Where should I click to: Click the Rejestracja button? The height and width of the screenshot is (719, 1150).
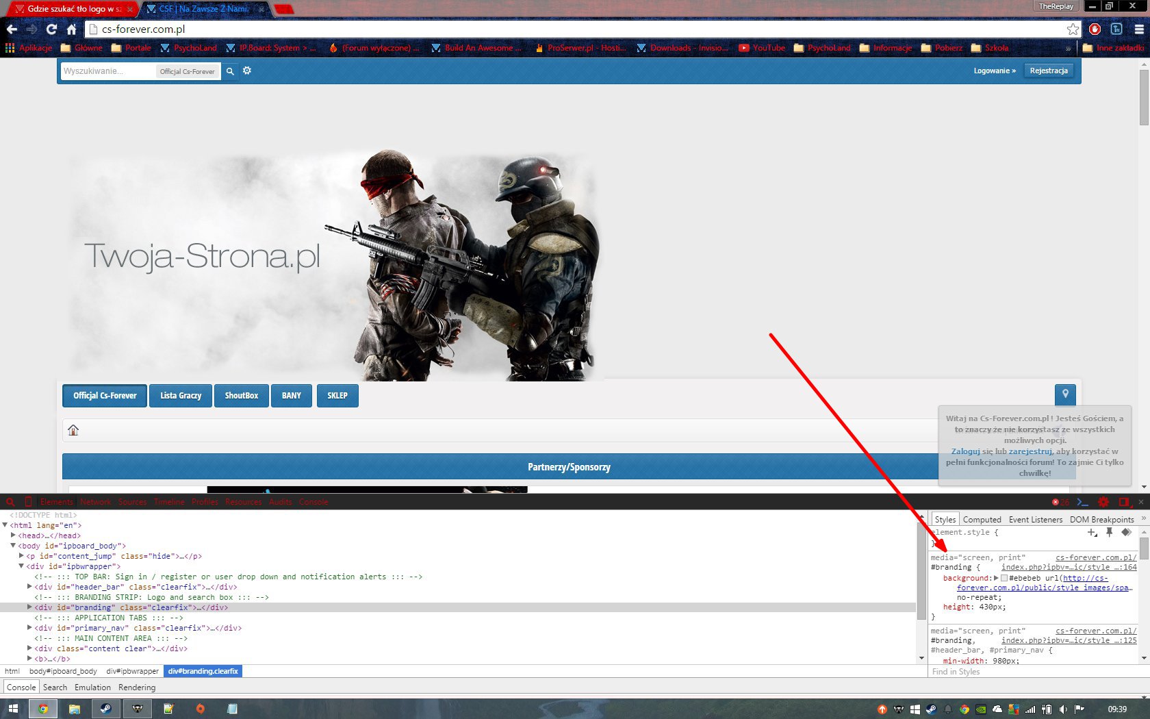coord(1048,71)
